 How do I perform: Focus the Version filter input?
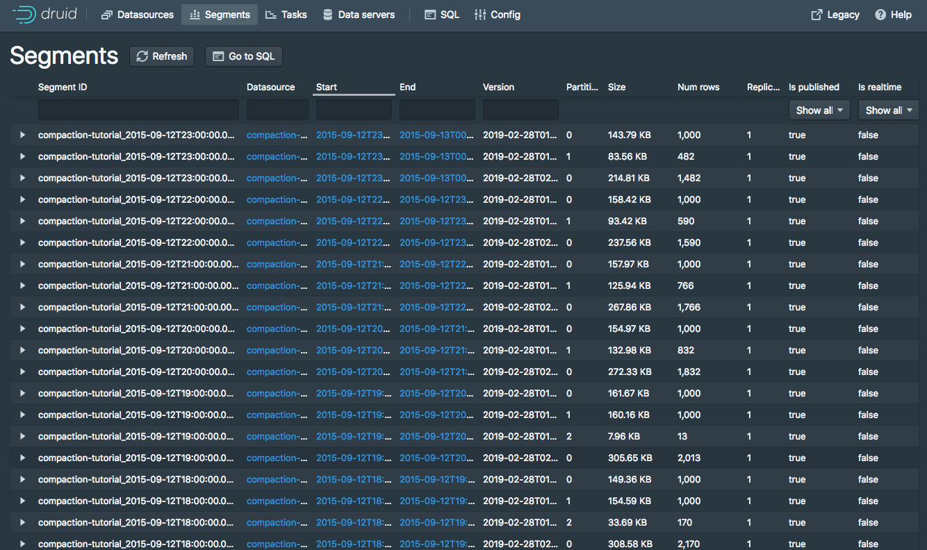click(520, 110)
